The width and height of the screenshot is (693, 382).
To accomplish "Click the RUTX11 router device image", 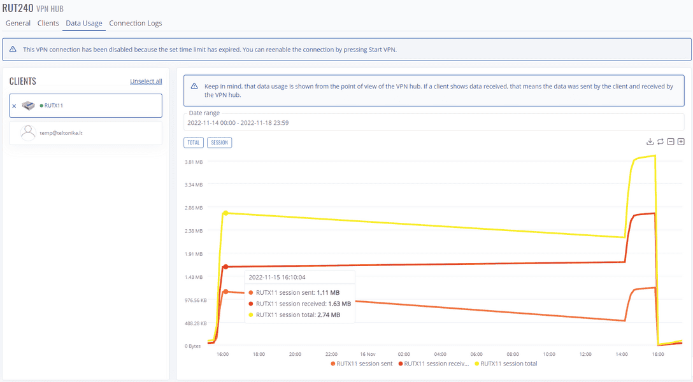I will (x=28, y=106).
